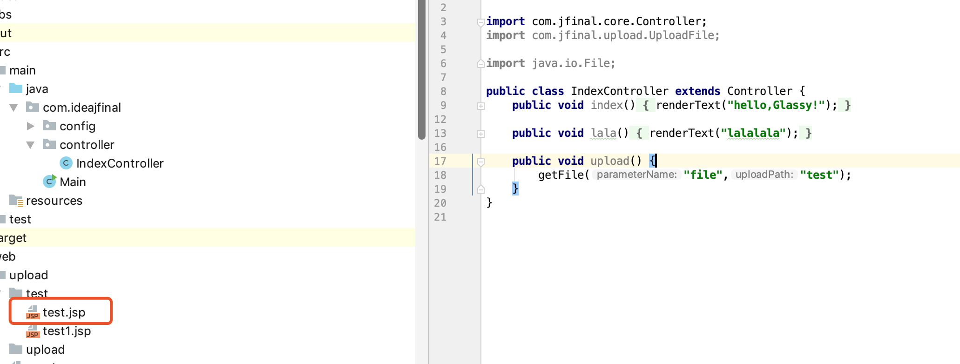Expand the folded index() method body
This screenshot has width=960, height=364.
[x=481, y=106]
